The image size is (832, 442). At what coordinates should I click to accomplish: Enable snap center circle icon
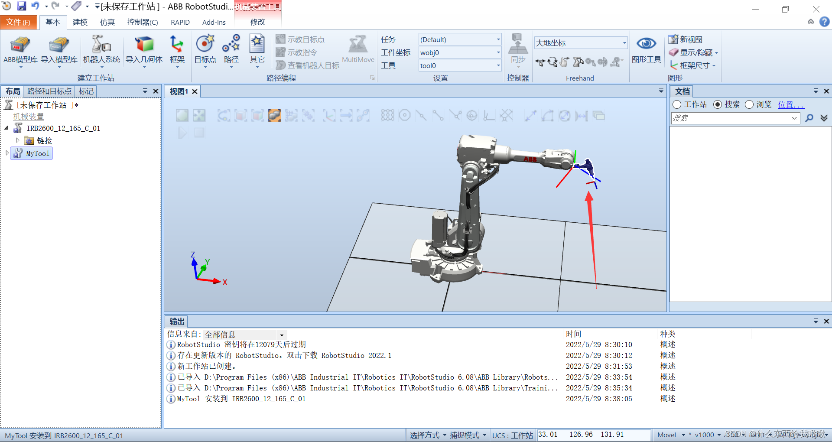click(x=404, y=115)
